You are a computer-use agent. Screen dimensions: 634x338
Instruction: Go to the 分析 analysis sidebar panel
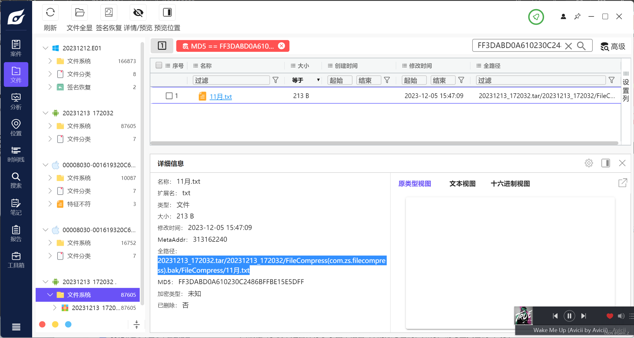tap(16, 102)
